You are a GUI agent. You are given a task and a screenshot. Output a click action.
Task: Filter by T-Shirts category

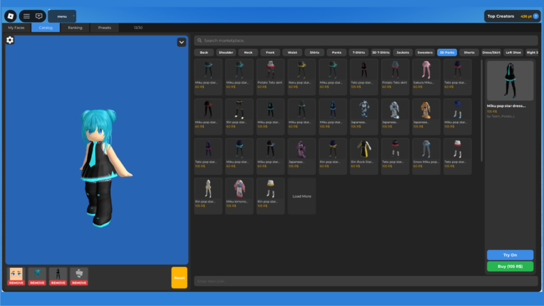pos(358,52)
